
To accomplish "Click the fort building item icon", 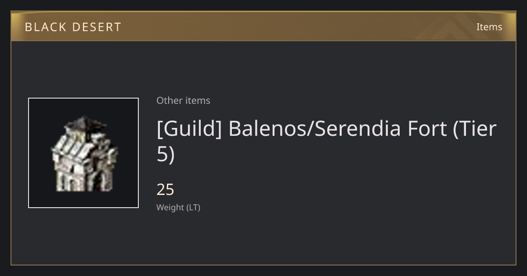I will click(x=83, y=153).
